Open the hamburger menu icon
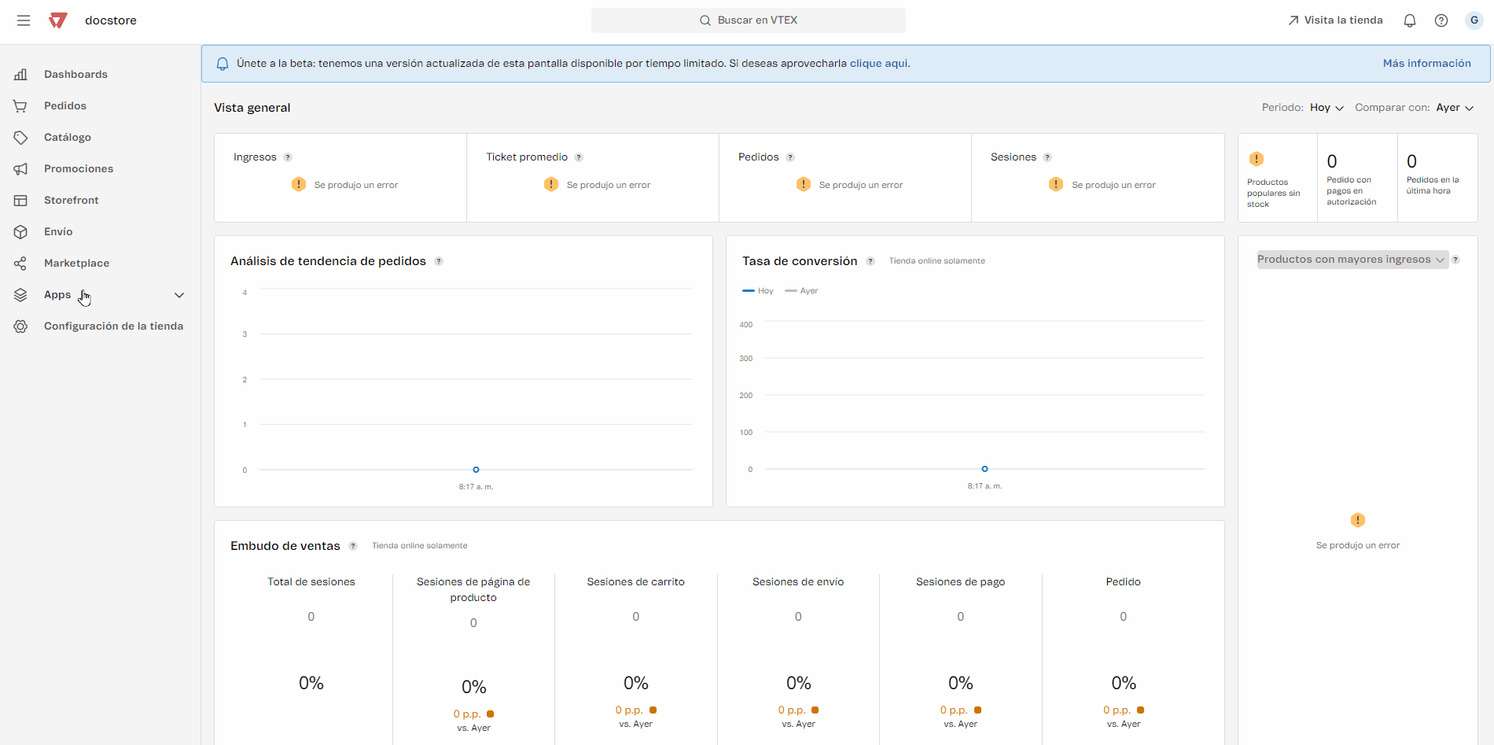 24,20
